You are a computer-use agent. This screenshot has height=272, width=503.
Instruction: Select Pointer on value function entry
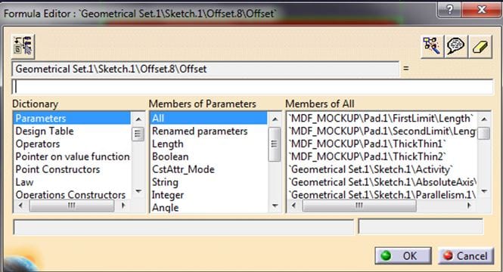click(x=73, y=156)
